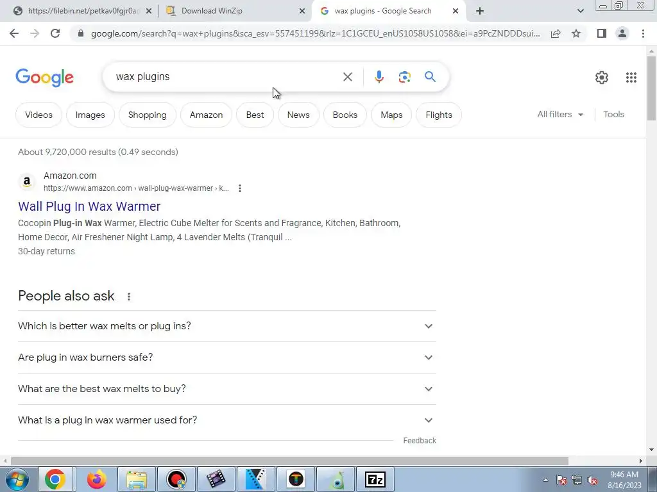Filter results by Videos
The image size is (657, 492).
[x=38, y=115]
